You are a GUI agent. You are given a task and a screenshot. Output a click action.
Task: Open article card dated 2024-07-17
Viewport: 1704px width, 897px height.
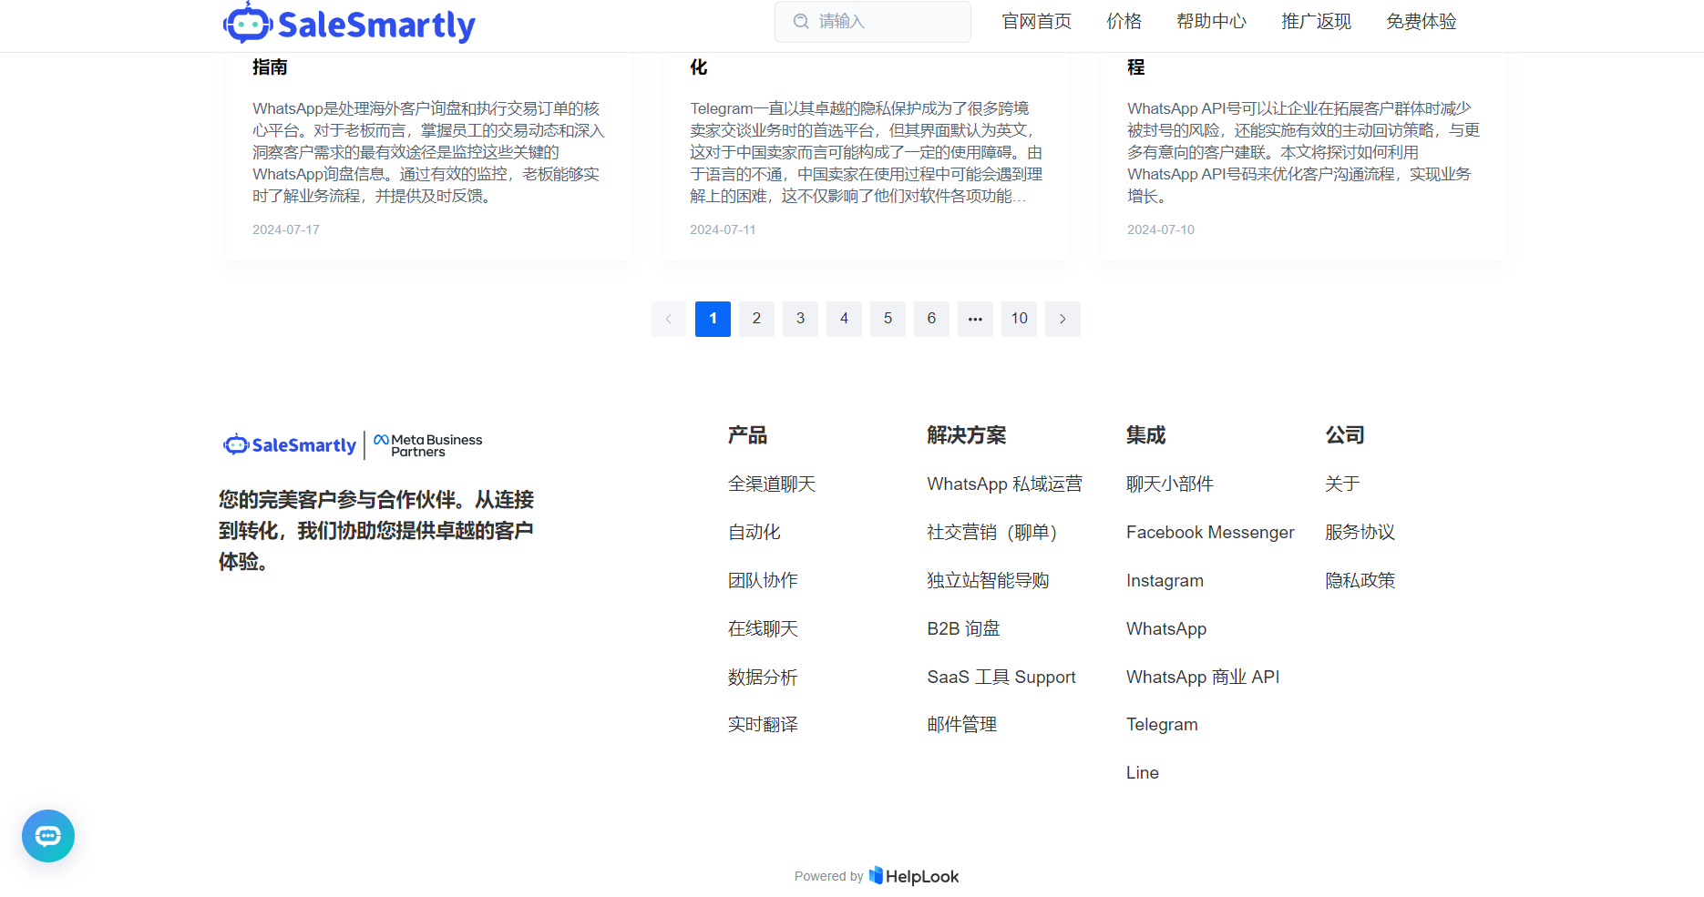click(x=429, y=157)
